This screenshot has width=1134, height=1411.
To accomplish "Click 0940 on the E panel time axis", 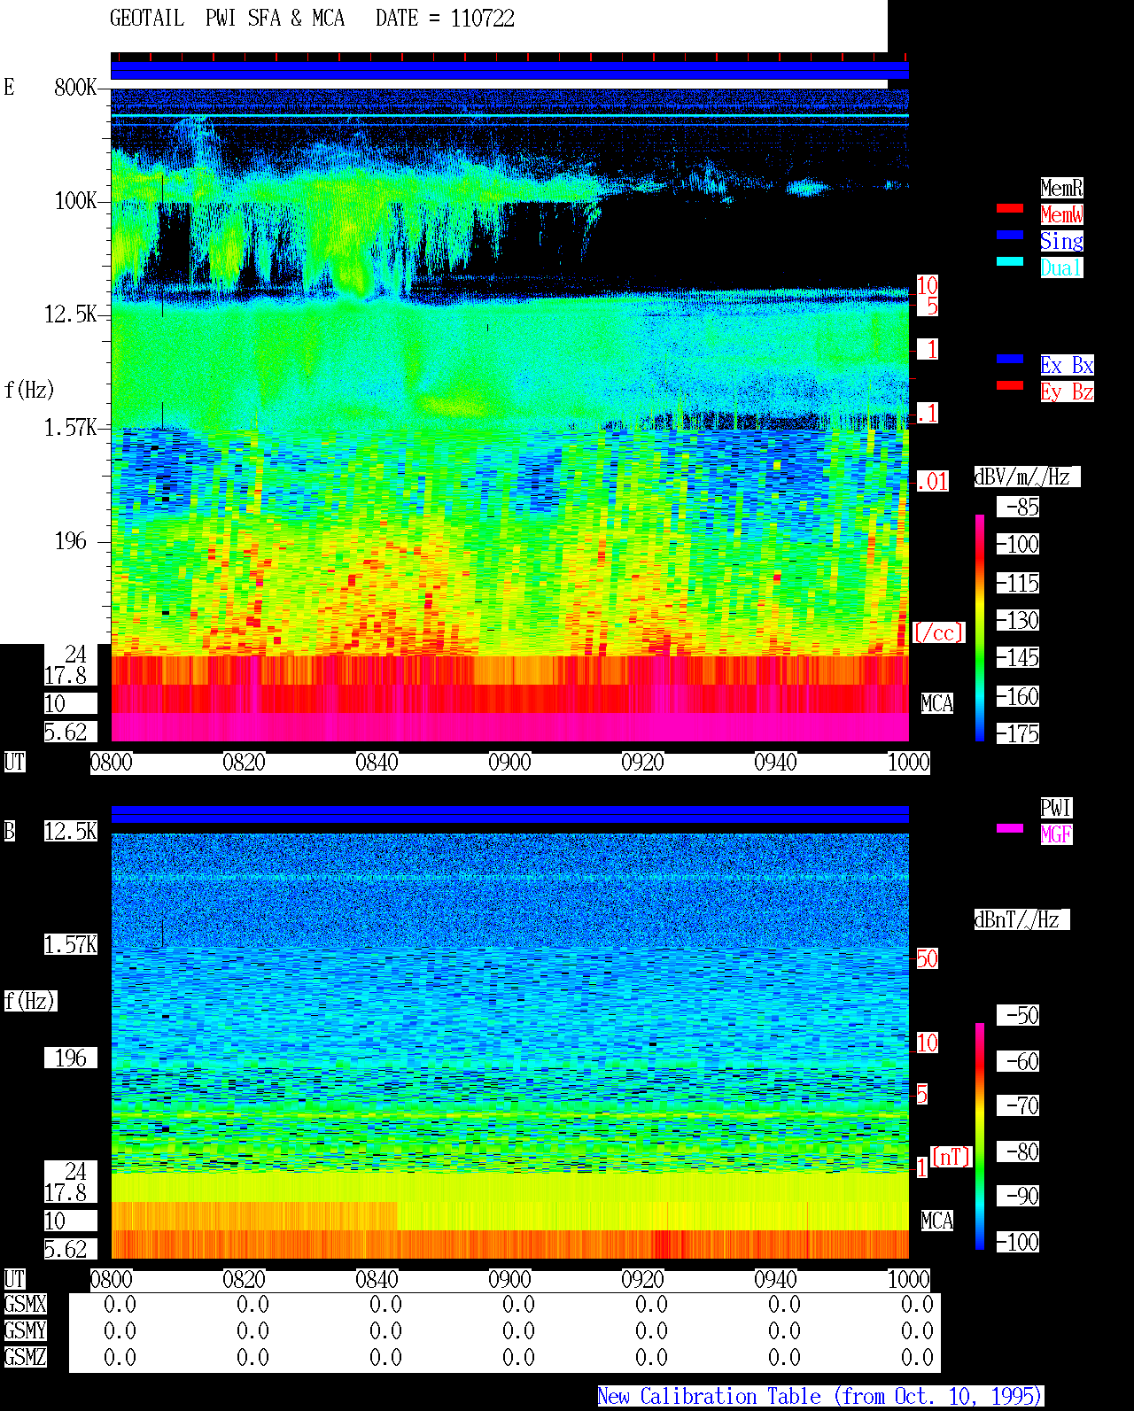I will [775, 763].
